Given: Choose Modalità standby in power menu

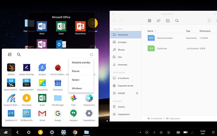Looking at the screenshot, I should tap(81, 62).
